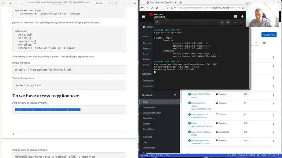Open kebab menu for hippo-pgbouncer pod
This screenshot has width=282, height=158.
click(x=273, y=115)
